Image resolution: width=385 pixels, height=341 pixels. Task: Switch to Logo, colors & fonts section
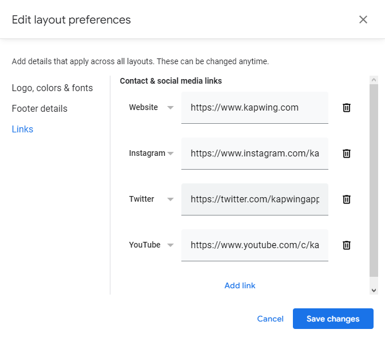click(x=52, y=88)
